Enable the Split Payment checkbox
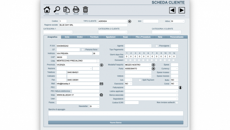This screenshot has width=230, height=130. coord(140,80)
